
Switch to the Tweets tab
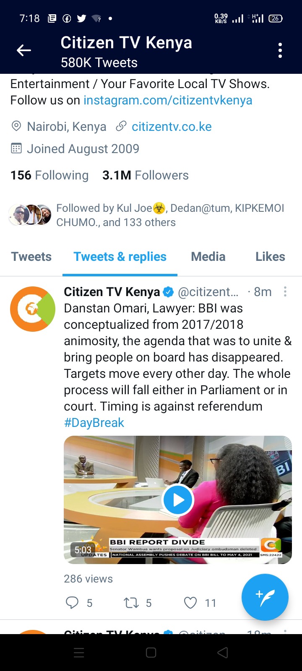[x=31, y=257]
